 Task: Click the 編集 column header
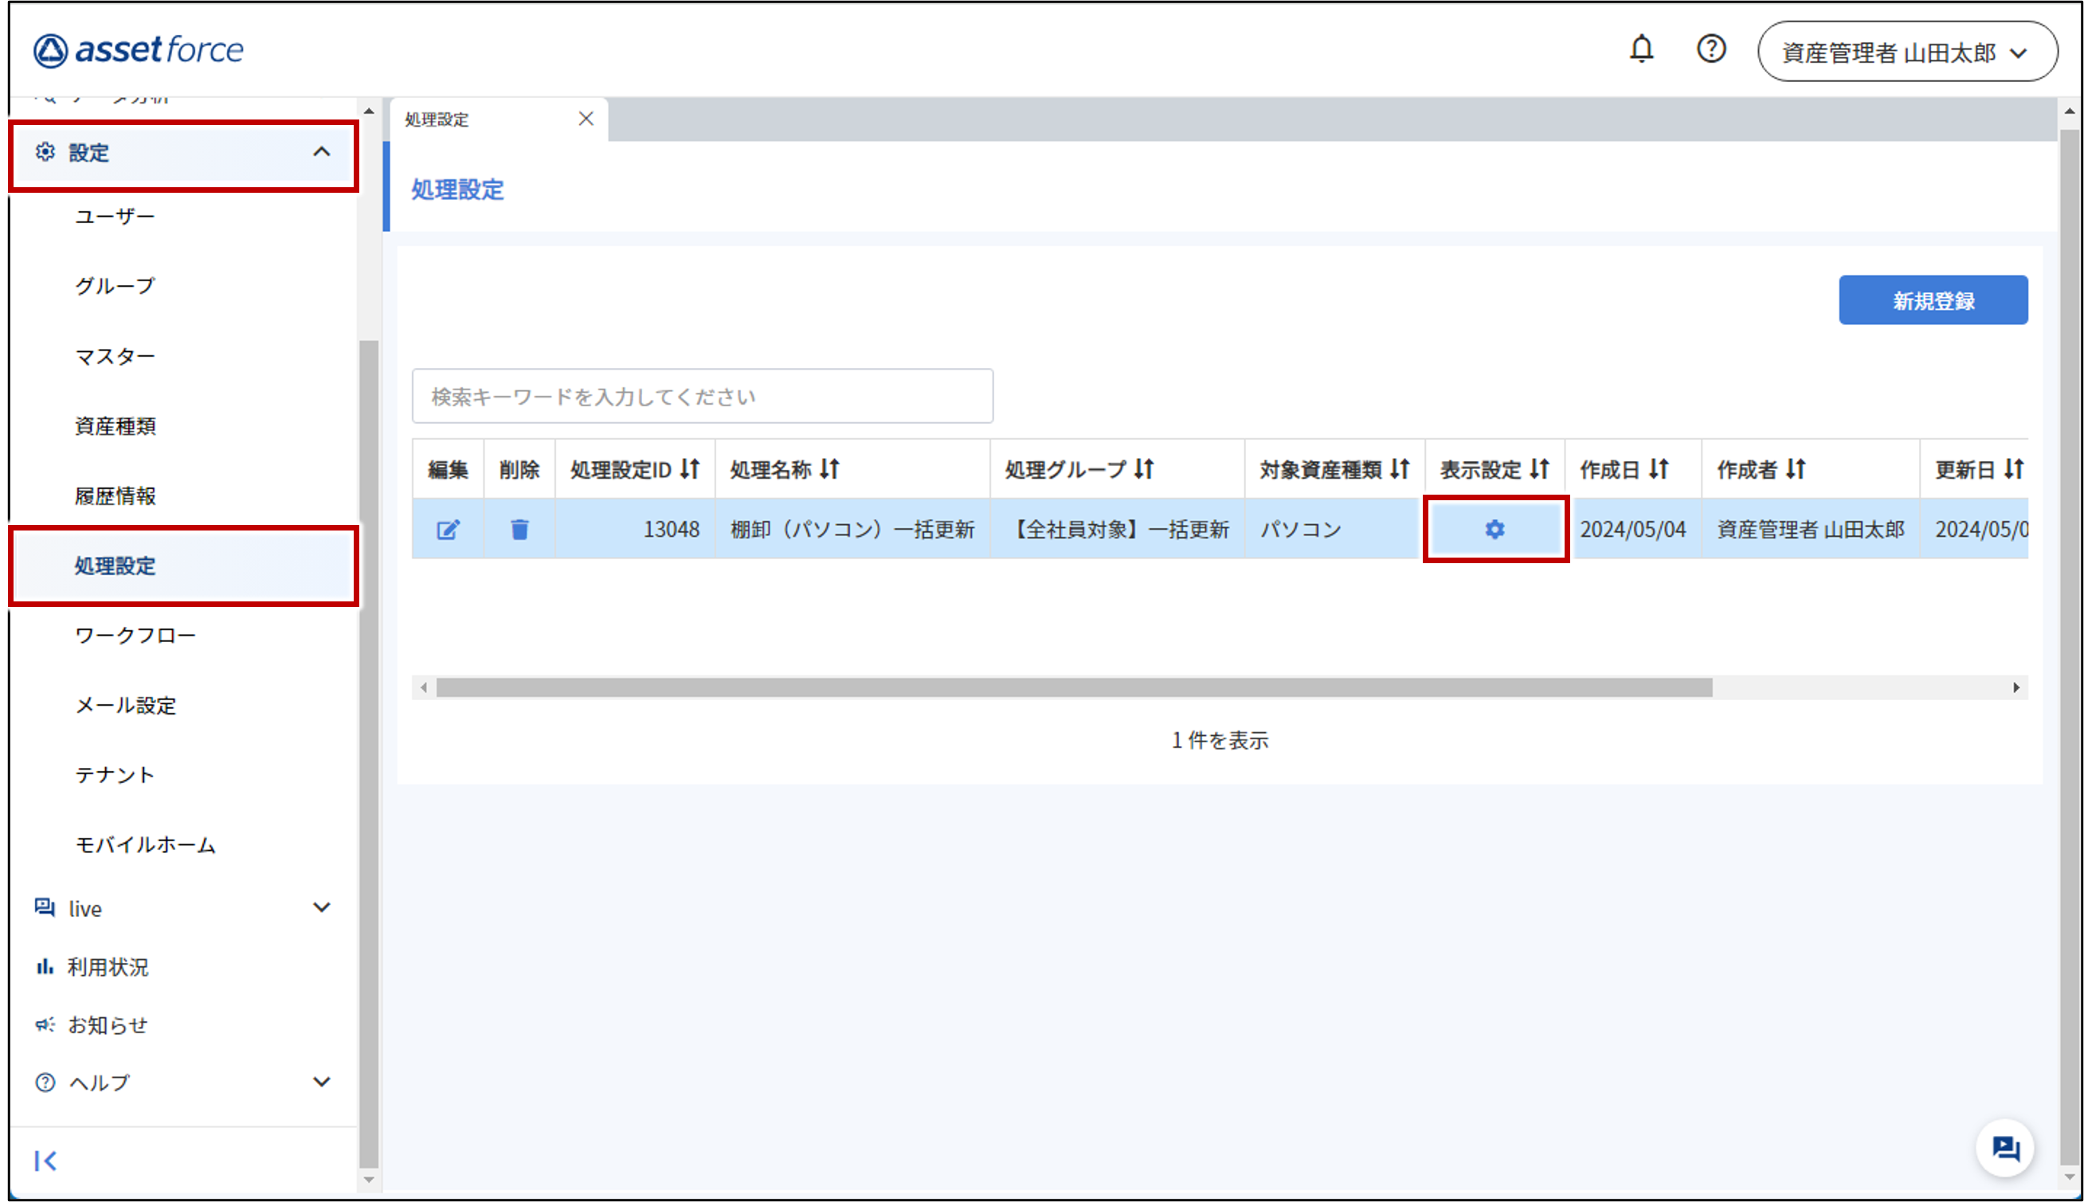click(449, 470)
